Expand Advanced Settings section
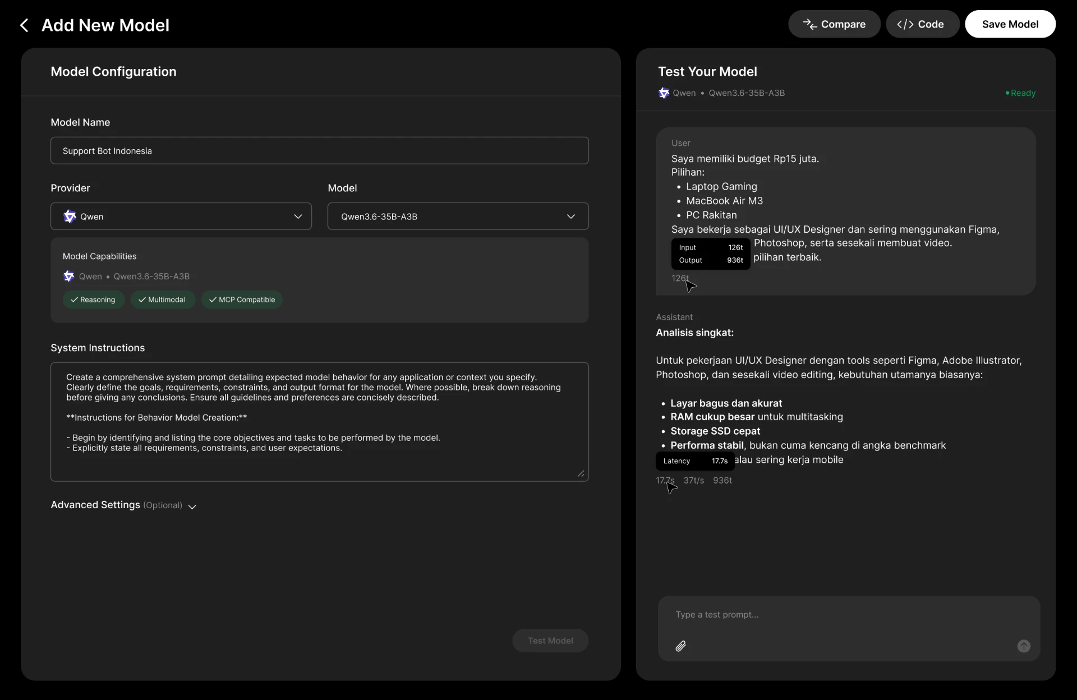The width and height of the screenshot is (1077, 700). pos(123,505)
